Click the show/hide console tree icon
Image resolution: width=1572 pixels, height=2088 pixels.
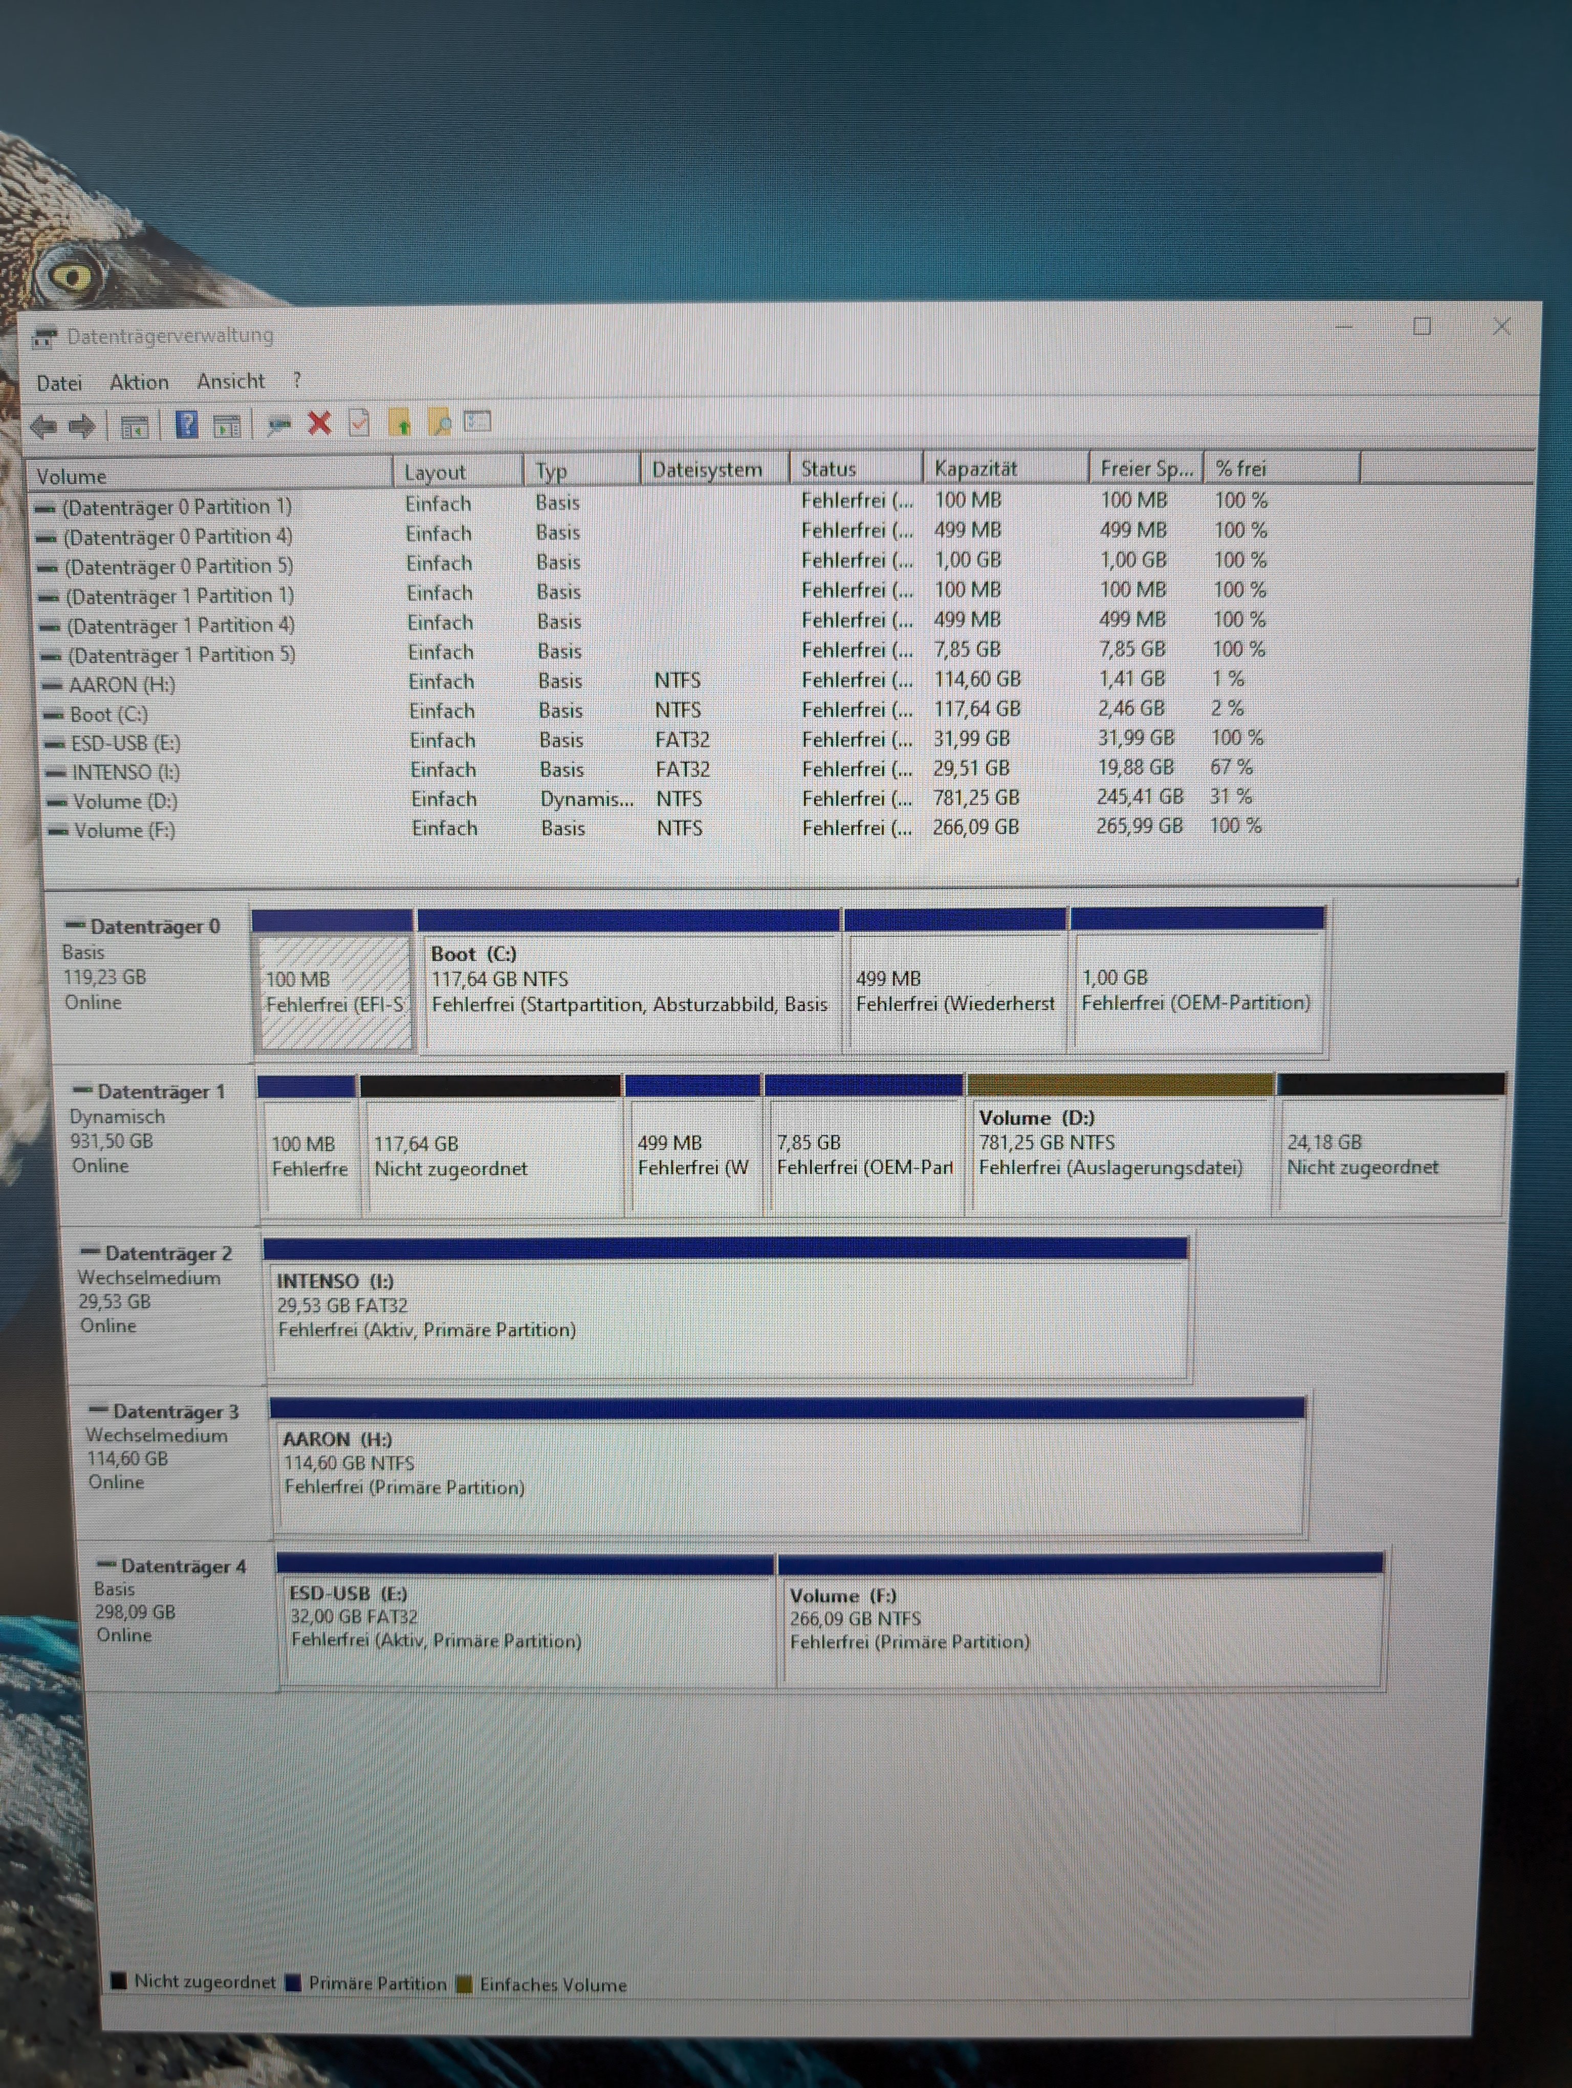pos(134,427)
